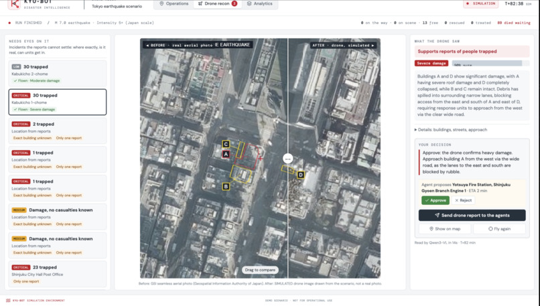The height and width of the screenshot is (306, 540).
Task: Click the paper-plane icon on Send drone report
Action: pos(437,215)
